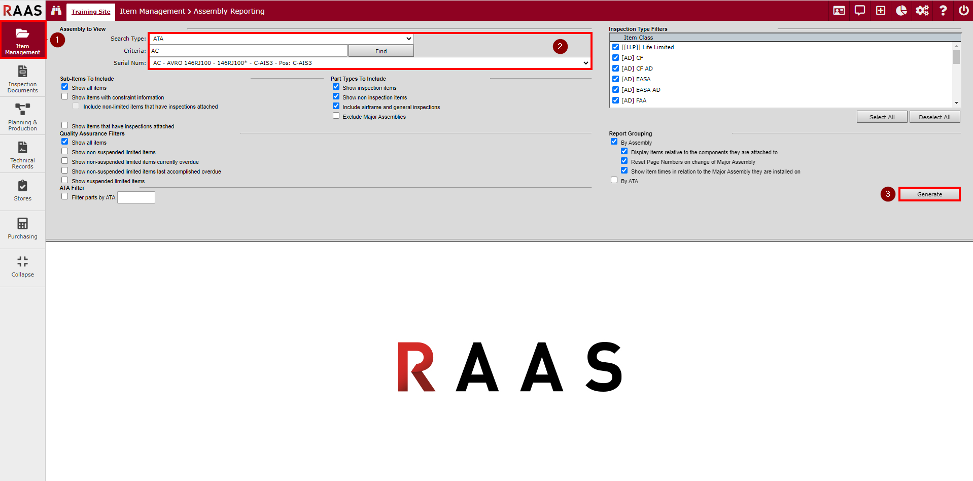
Task: Open the speech bubble messages icon
Action: point(859,11)
